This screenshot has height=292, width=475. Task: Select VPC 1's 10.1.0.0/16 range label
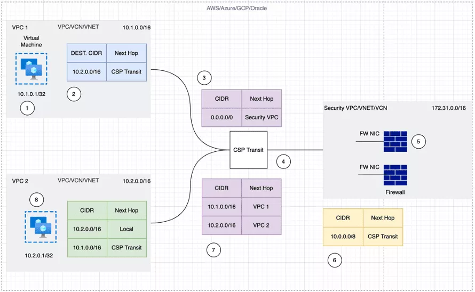(x=137, y=28)
